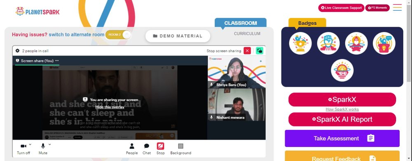
Task: Expand camera options chevron
Action: (x=30, y=144)
